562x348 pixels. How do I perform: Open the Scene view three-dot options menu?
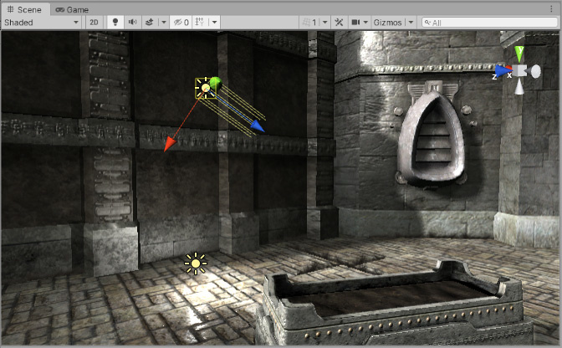coord(551,8)
